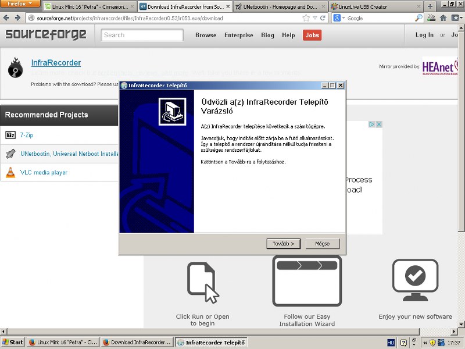Open the Firefox home page icon
Image resolution: width=465 pixels, height=349 pixels.
[x=443, y=18]
